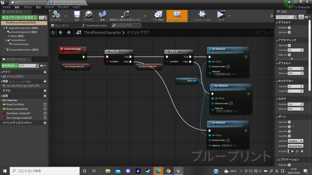Image resolution: width=312 pixels, height=175 pixels.
Task: Select FollowCamera component
Action: click(x=21, y=44)
